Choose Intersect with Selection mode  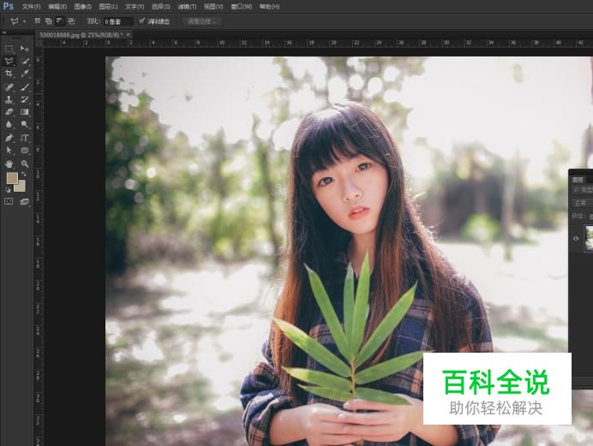tap(71, 21)
